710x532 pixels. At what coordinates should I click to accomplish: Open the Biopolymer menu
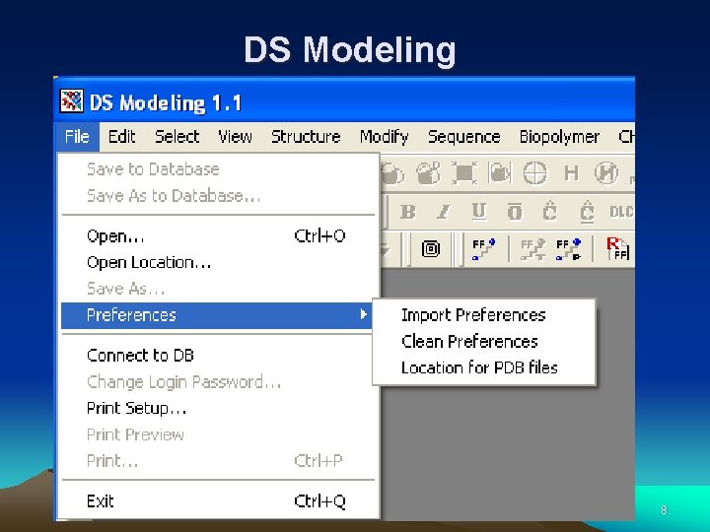click(559, 137)
